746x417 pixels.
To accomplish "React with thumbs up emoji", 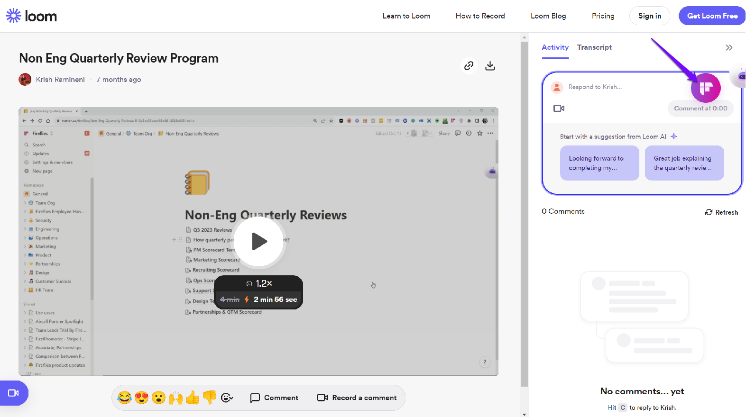I will 193,398.
